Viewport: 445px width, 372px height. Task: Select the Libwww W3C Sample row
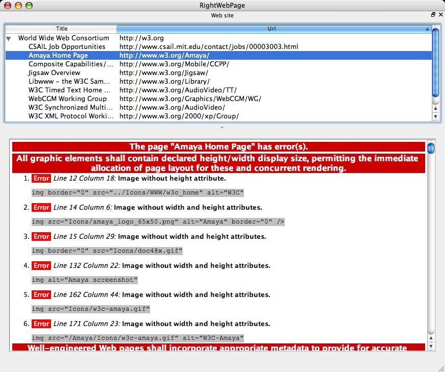point(218,82)
